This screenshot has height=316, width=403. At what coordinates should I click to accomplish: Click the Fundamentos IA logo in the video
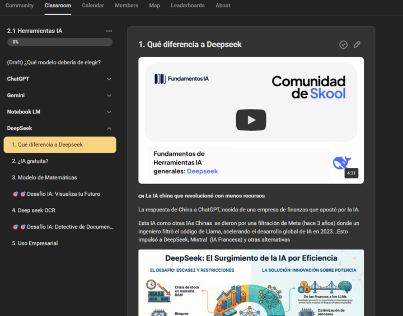pyautogui.click(x=181, y=79)
